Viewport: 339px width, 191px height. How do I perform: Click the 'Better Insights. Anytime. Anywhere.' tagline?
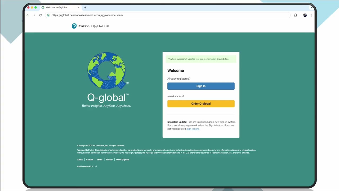tap(106, 106)
